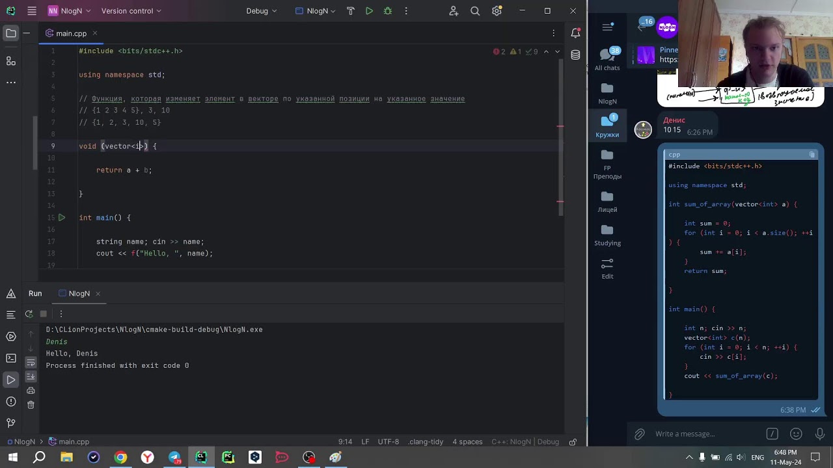Open Telegram hamburger menu
The image size is (833, 468).
[x=607, y=27]
